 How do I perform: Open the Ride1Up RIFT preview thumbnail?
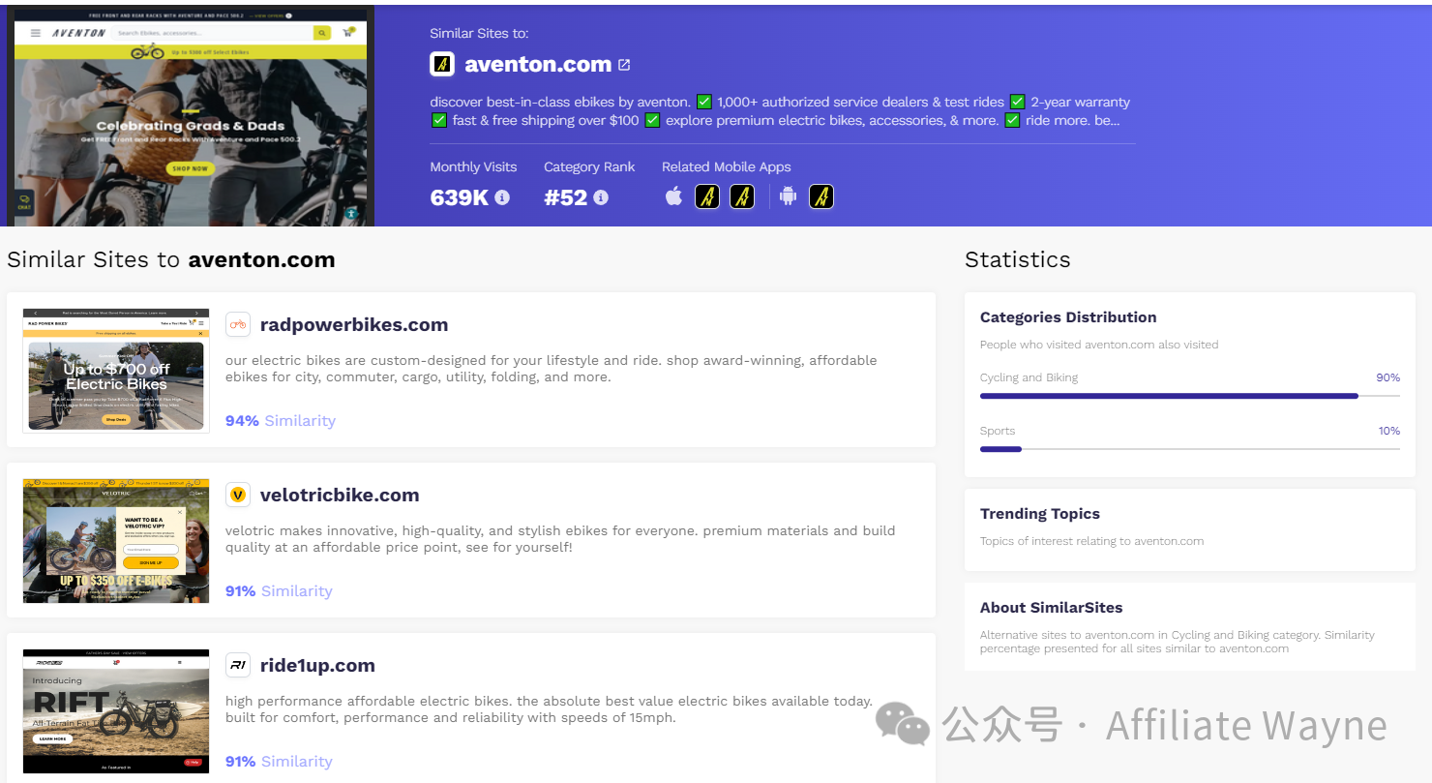116,711
